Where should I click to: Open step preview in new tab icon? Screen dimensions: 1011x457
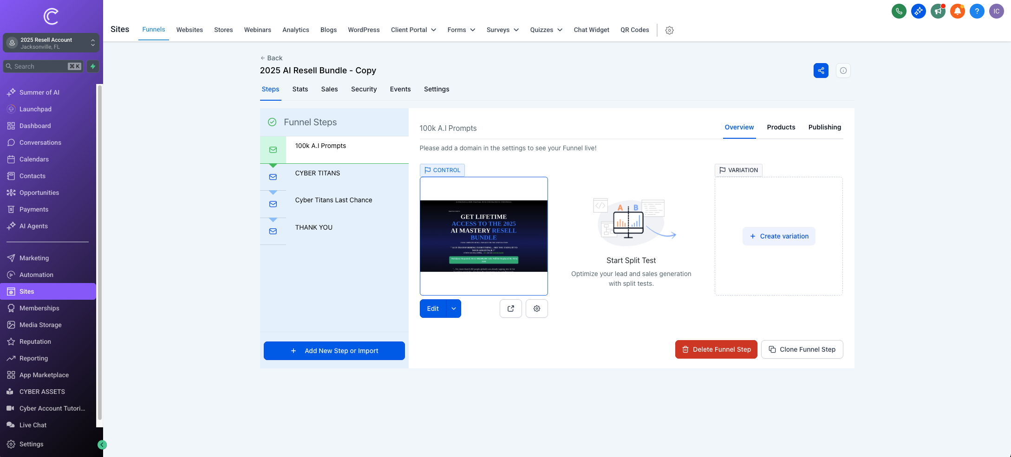[510, 309]
